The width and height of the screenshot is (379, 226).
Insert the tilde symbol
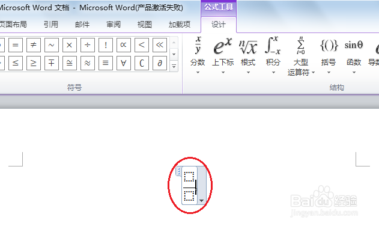(x=52, y=45)
